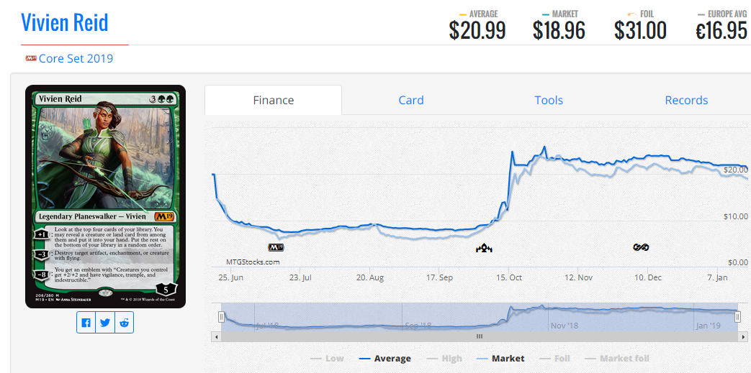Click the chart scrollbar left arrow

[x=216, y=336]
